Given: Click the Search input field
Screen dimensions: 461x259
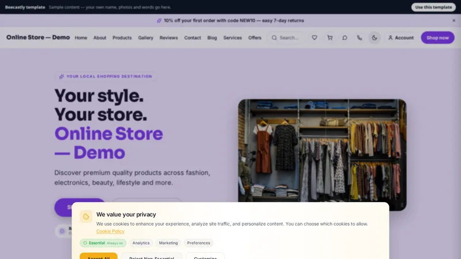Looking at the screenshot, I should (286, 37).
